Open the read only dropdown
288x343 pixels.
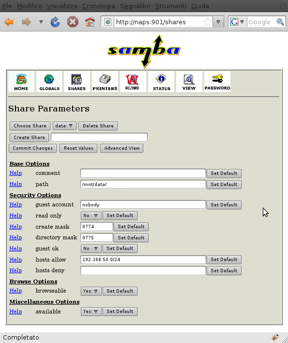click(91, 216)
